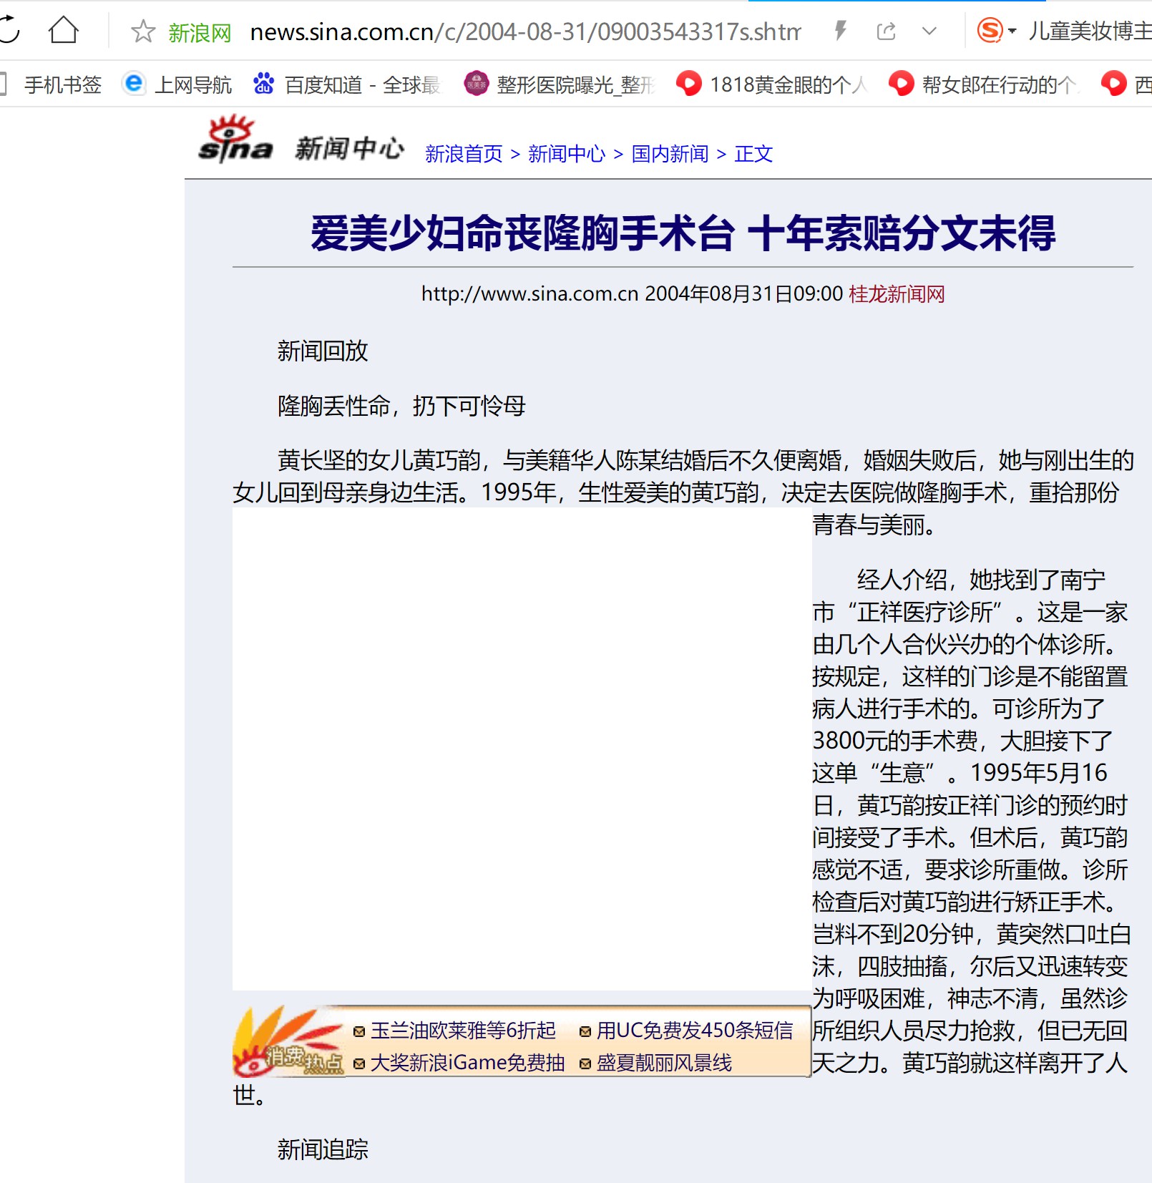
Task: Click the purple icon beside 整形医院曝光
Action: (x=477, y=84)
